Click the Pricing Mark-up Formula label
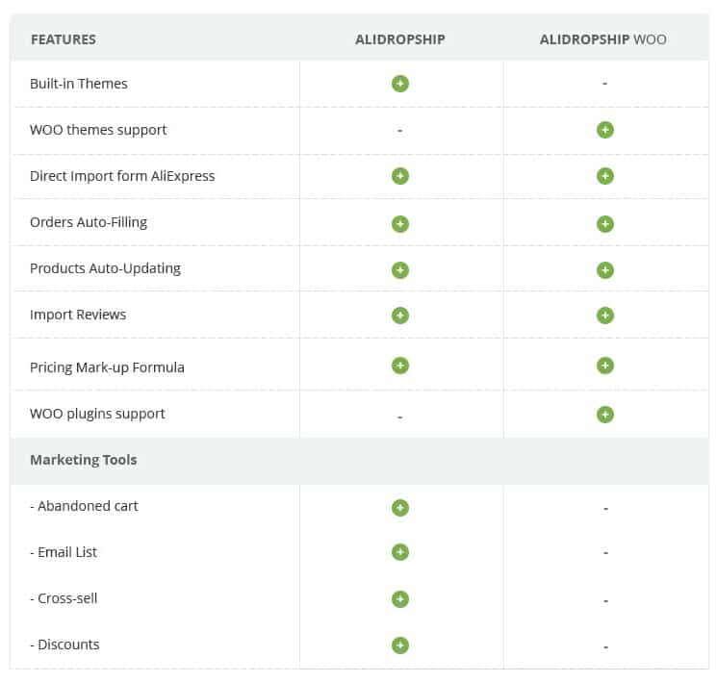This screenshot has width=717, height=683. click(107, 367)
